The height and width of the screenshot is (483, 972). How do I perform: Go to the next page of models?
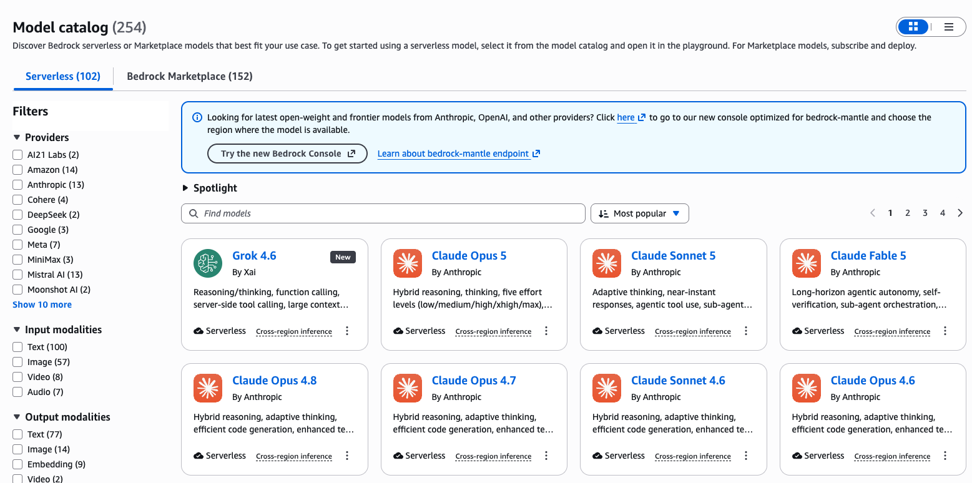click(960, 213)
